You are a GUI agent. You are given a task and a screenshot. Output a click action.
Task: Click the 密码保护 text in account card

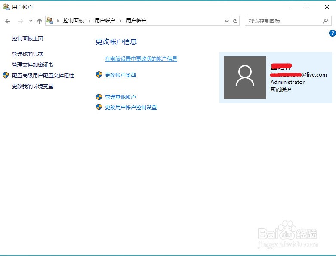point(281,89)
